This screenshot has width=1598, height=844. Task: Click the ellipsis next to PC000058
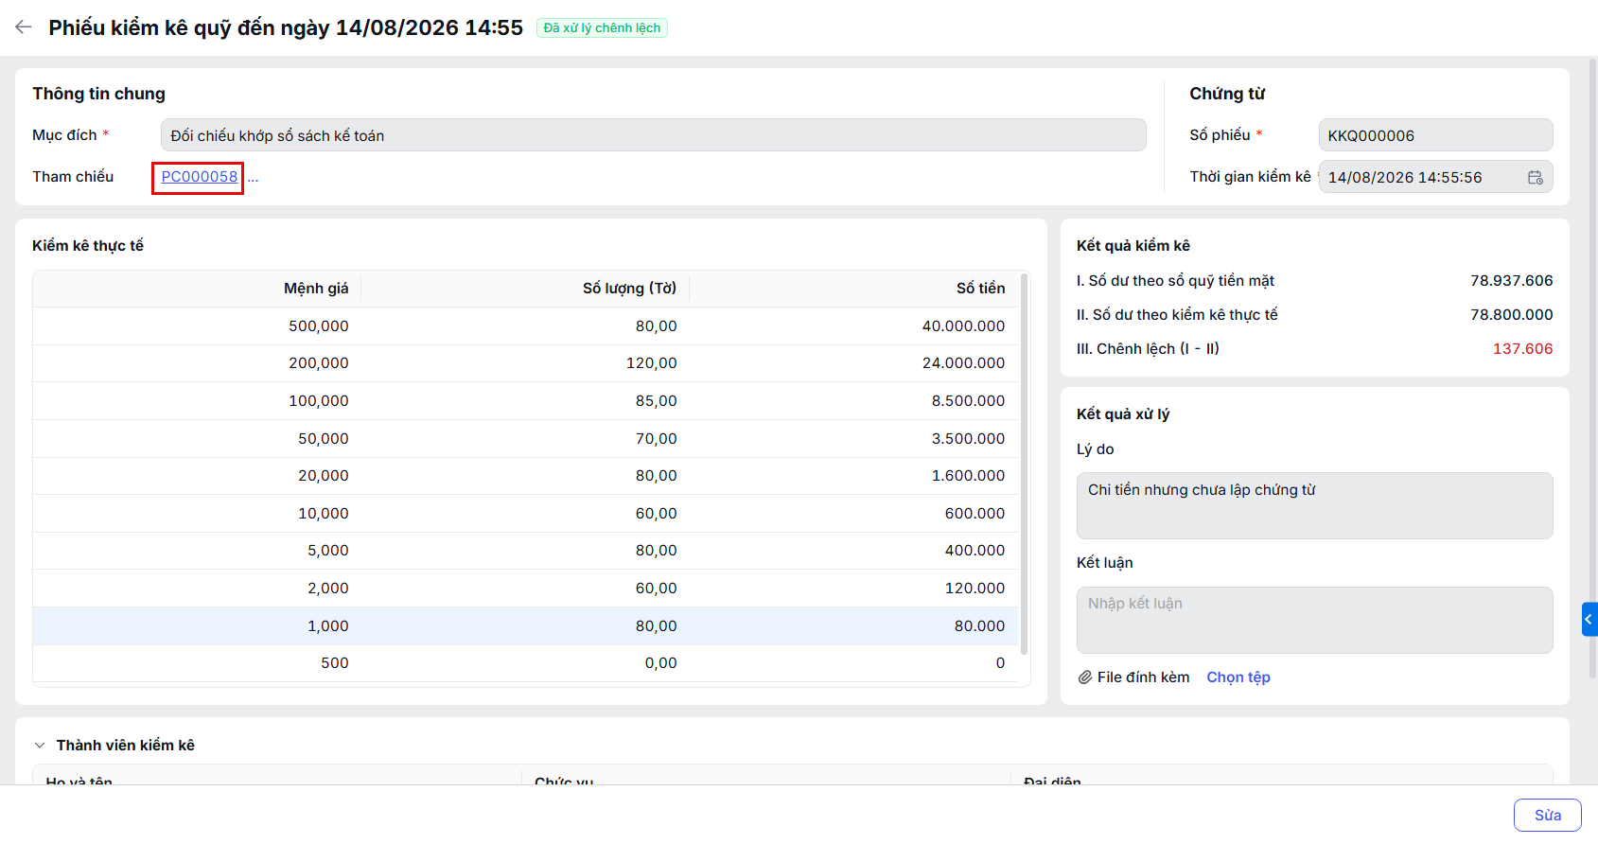[253, 178]
